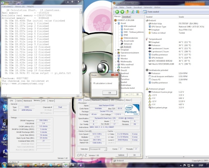Select Andurid item in EVEREST tree
This screenshot has height=168, width=209.
point(126,47)
